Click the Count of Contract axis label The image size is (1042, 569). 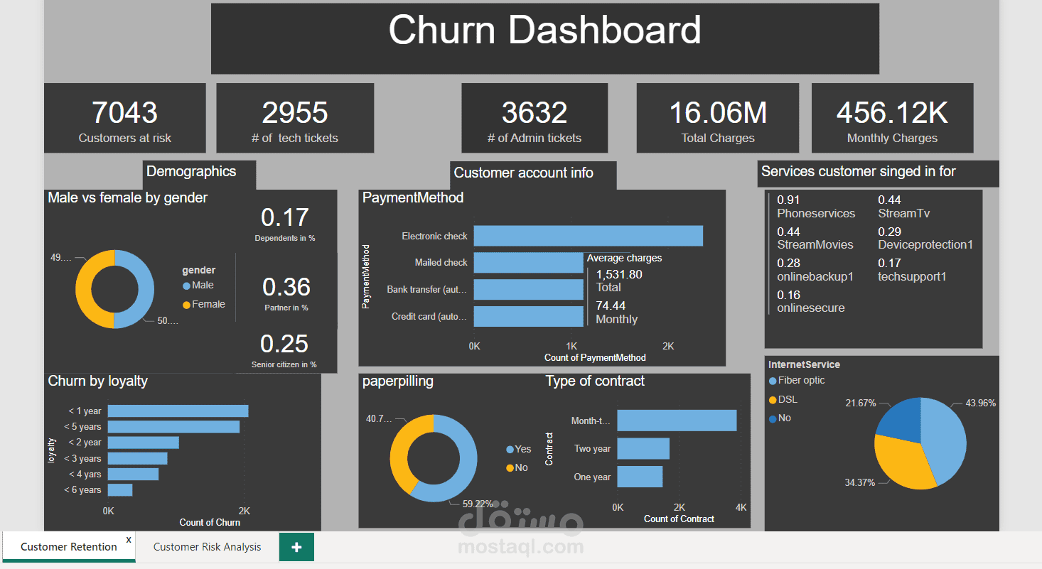679,519
